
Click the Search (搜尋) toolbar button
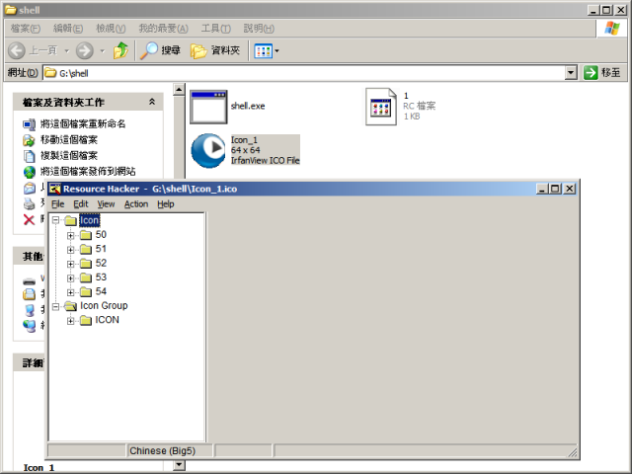pos(160,50)
